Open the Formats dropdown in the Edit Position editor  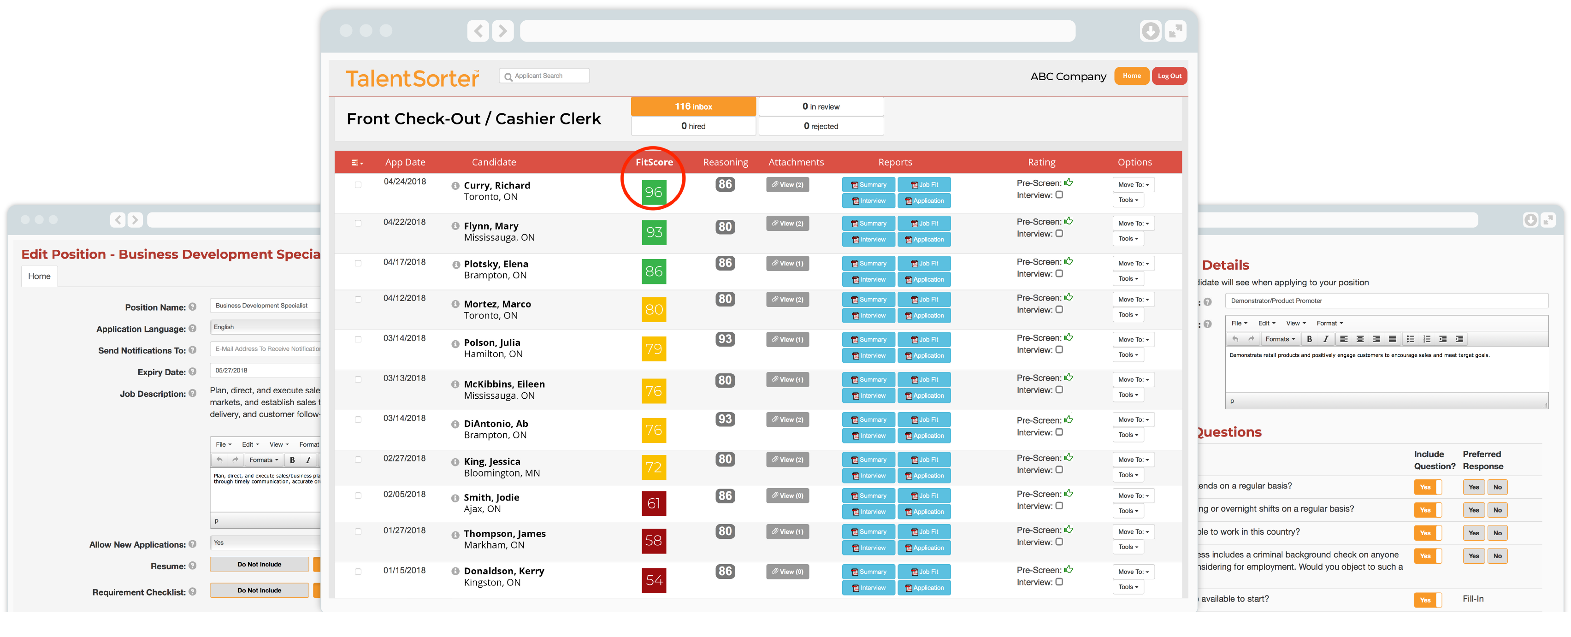coord(264,460)
